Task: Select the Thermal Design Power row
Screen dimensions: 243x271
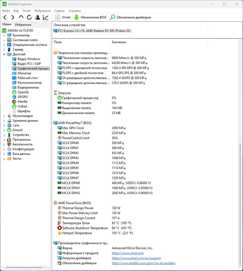Action: pyautogui.click(x=89, y=208)
